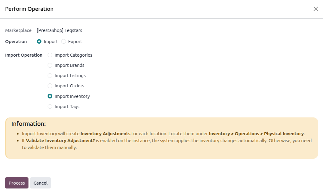This screenshot has height=193, width=323.
Task: Close the Perform Operation dialog
Action: pyautogui.click(x=315, y=9)
